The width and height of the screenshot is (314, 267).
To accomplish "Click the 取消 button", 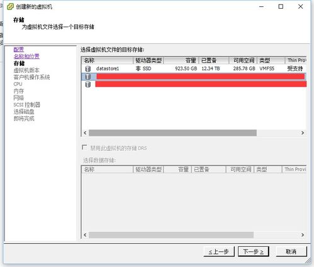I will pyautogui.click(x=291, y=251).
